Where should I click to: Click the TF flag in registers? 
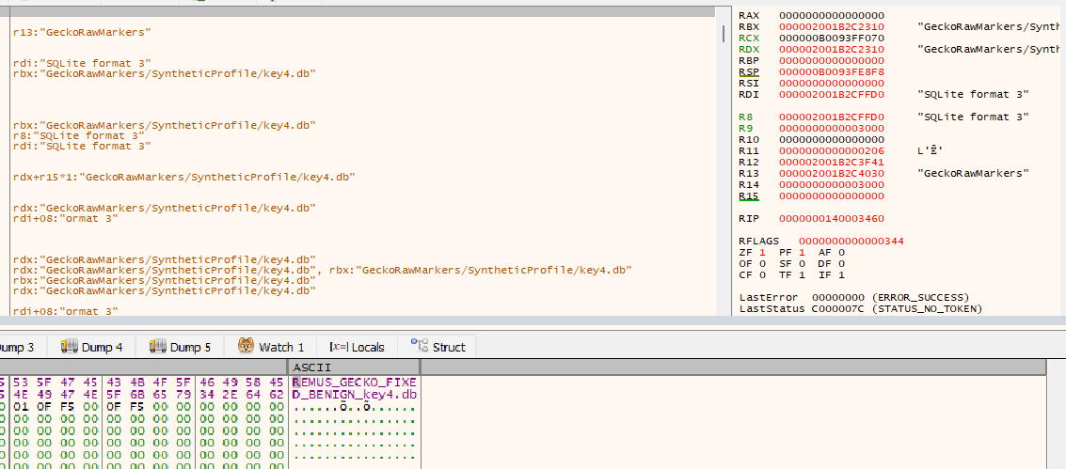tap(792, 274)
